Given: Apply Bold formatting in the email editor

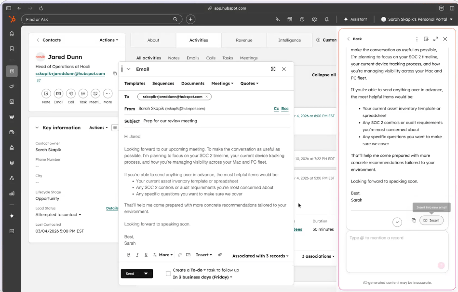Looking at the screenshot, I should 129,255.
